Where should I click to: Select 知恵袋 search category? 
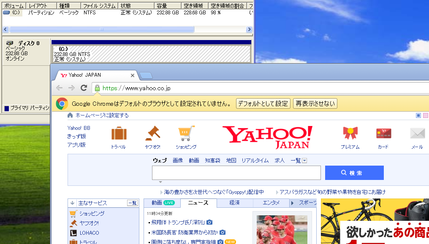212,161
